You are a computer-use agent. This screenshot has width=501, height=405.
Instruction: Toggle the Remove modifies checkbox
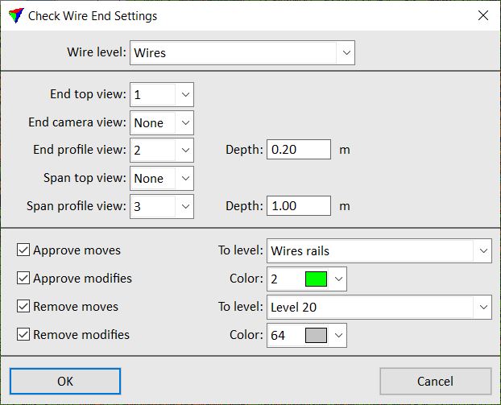(x=23, y=334)
